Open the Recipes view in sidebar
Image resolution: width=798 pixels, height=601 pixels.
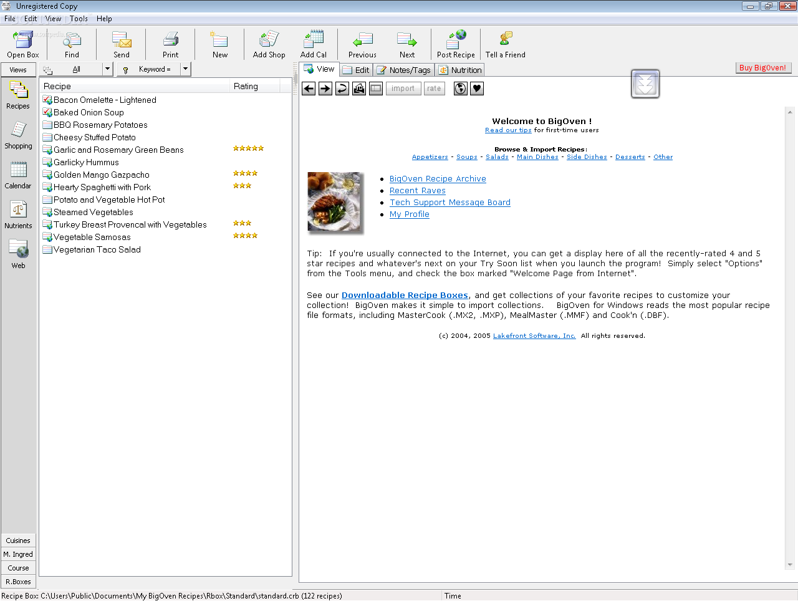pyautogui.click(x=18, y=95)
